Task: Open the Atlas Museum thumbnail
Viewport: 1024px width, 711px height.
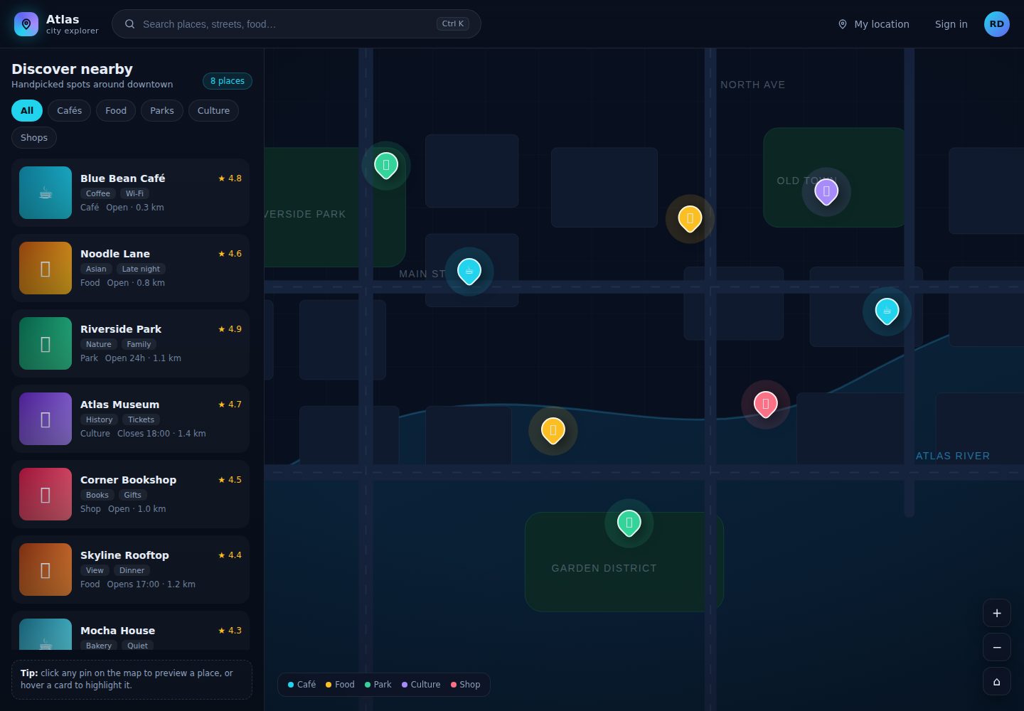Action: point(46,419)
